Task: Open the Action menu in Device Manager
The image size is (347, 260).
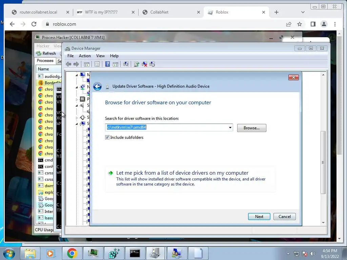Action: 85,56
